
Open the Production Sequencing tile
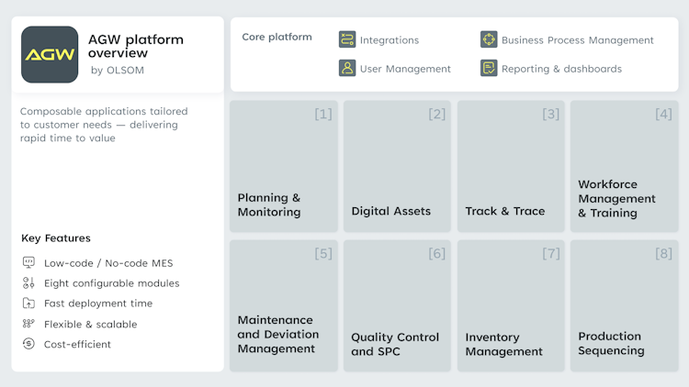click(625, 305)
